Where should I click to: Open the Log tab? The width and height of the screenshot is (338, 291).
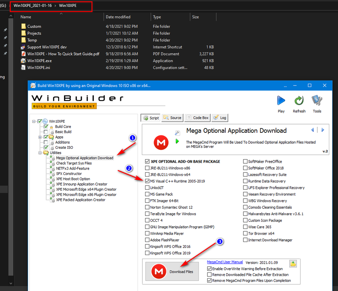(220, 118)
